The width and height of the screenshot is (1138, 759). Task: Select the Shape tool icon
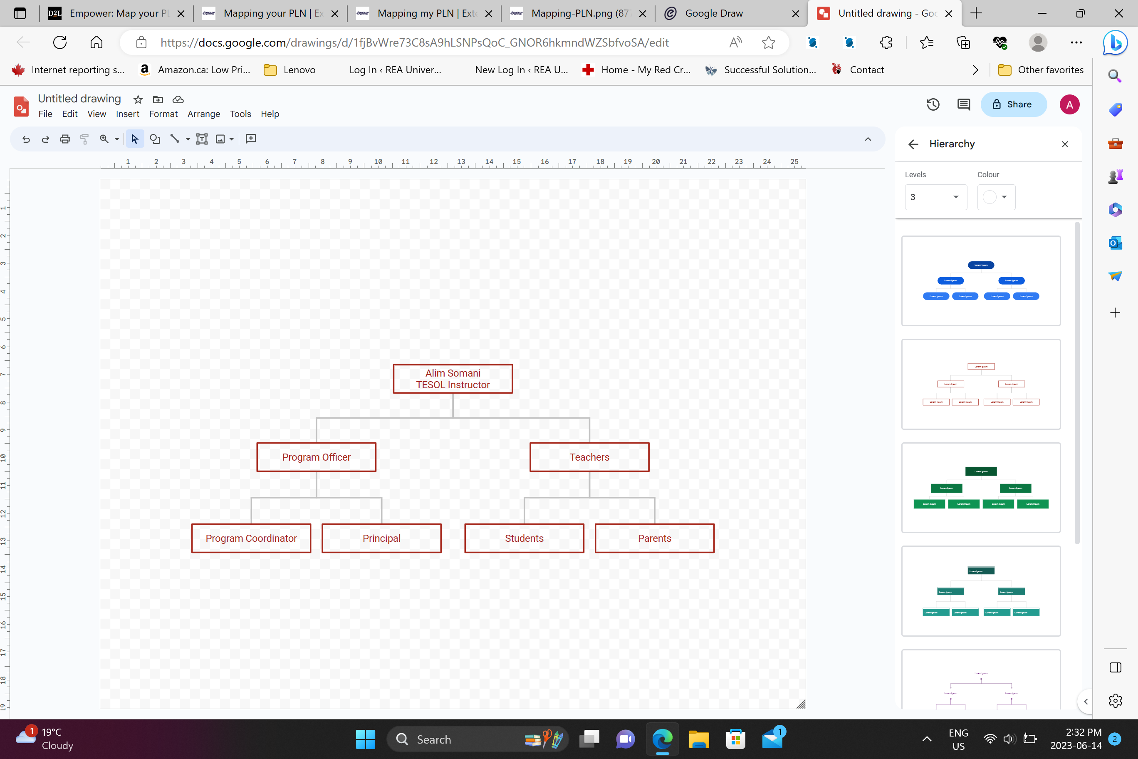(155, 139)
